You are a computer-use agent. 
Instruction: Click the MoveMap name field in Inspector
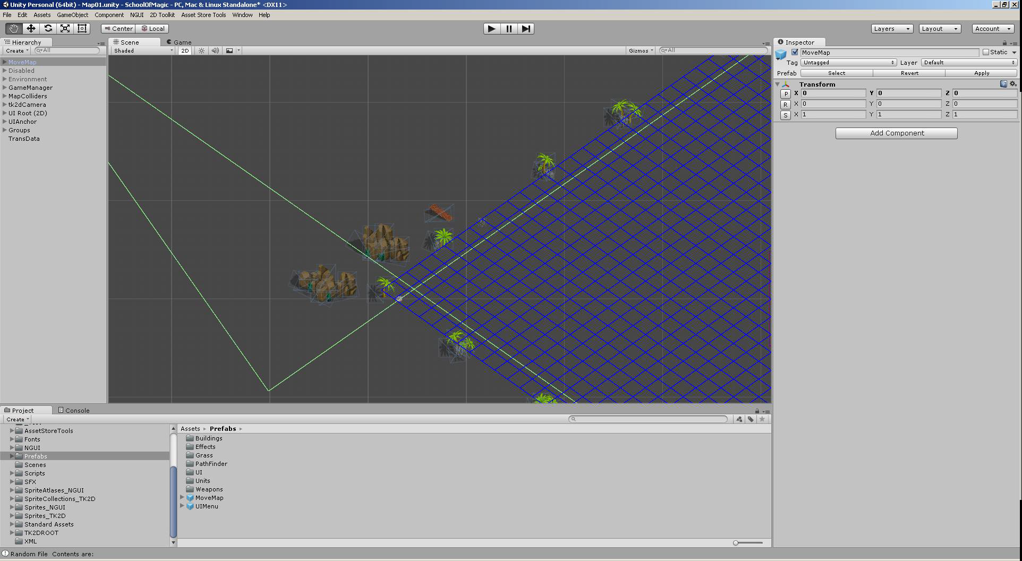click(889, 52)
